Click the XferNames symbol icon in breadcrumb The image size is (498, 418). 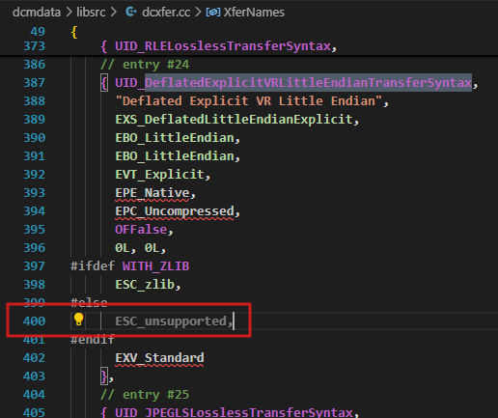(213, 13)
